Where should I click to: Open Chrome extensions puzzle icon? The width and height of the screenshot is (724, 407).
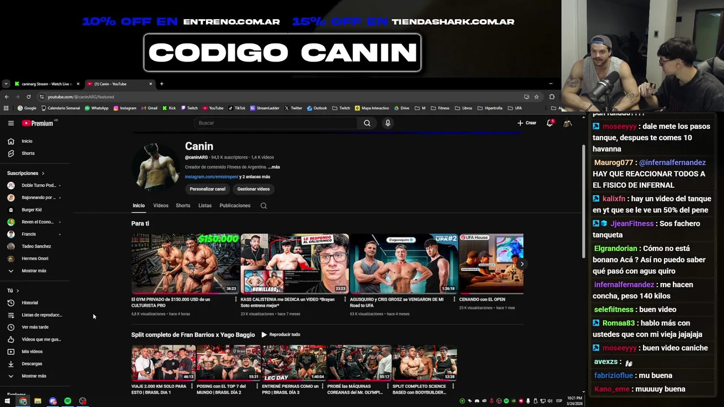tap(552, 97)
